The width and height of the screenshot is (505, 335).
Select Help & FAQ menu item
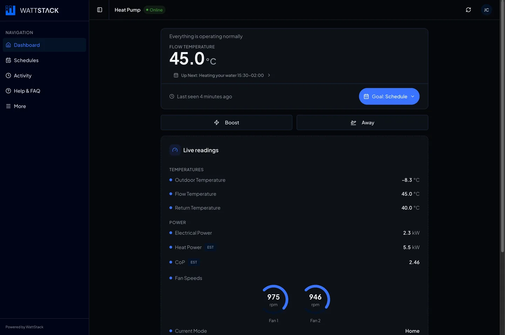tap(45, 91)
